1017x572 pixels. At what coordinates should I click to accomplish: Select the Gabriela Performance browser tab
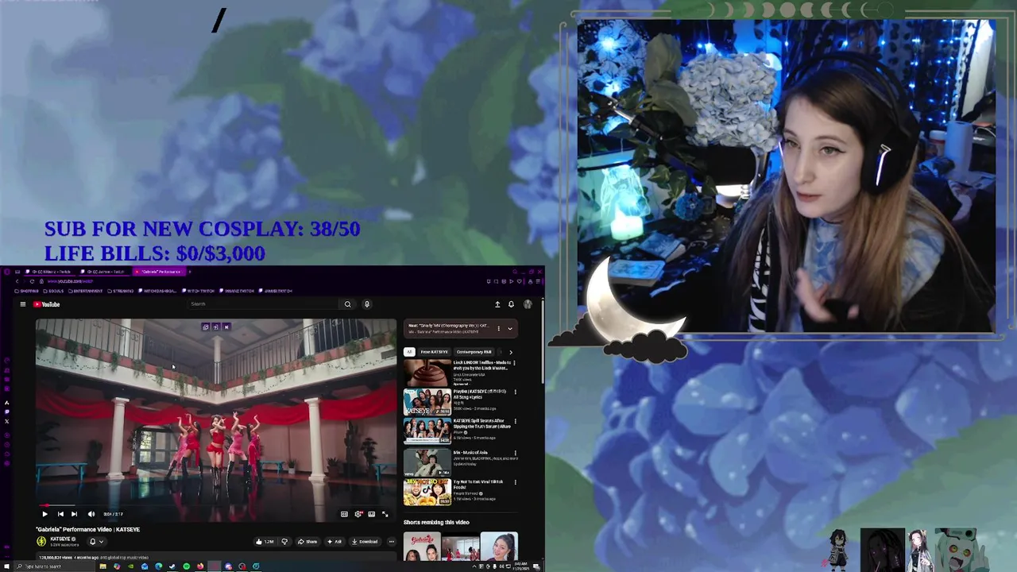point(158,272)
